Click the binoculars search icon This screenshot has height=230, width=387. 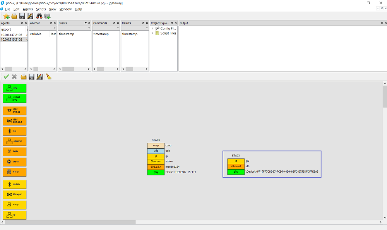pos(39,16)
